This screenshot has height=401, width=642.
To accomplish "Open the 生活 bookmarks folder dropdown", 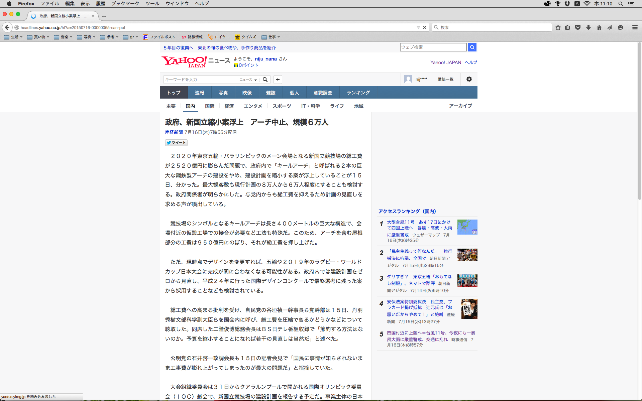I will (x=13, y=37).
